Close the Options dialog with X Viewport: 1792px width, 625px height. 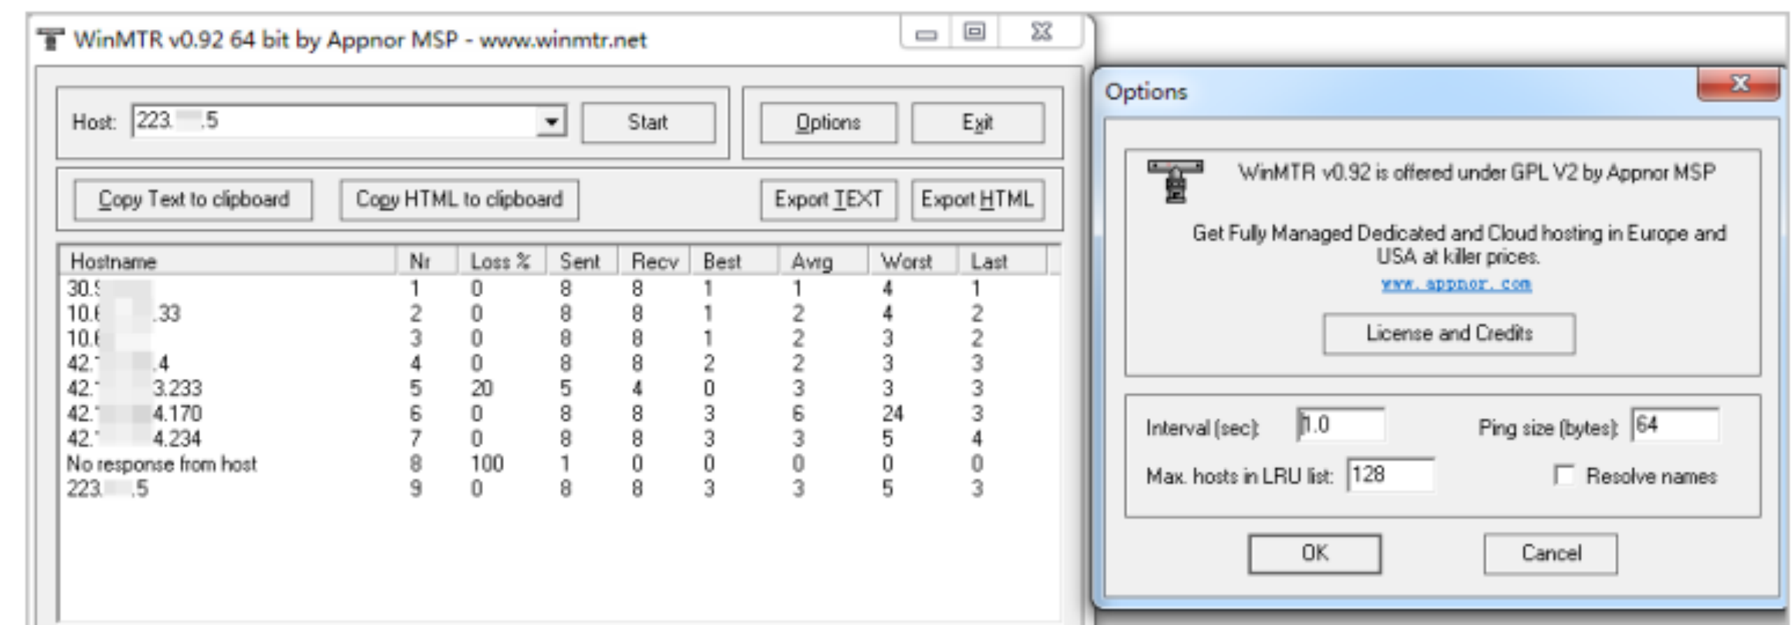click(x=1739, y=84)
